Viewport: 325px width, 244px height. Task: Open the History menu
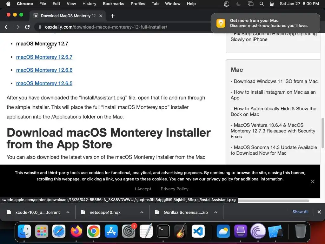point(89,4)
